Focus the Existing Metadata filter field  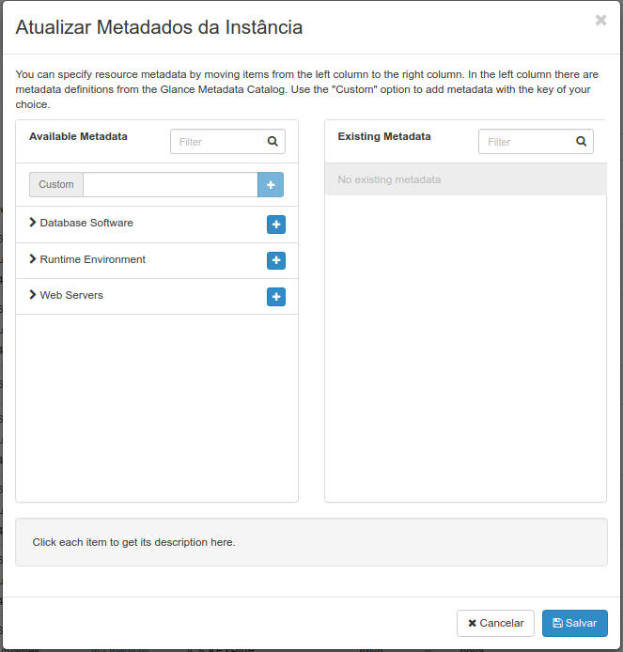click(536, 141)
